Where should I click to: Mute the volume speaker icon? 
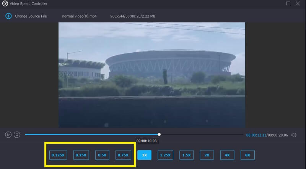294,135
